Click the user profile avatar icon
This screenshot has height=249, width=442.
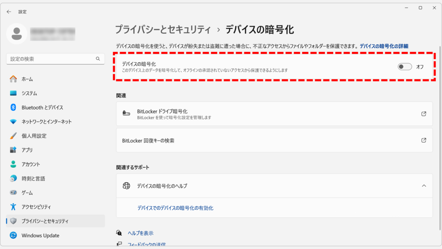pos(17,34)
